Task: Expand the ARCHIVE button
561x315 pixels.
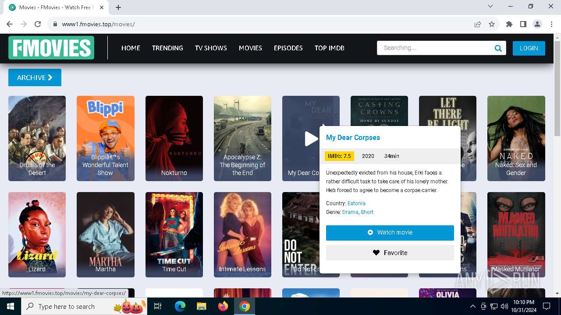Action: [35, 77]
